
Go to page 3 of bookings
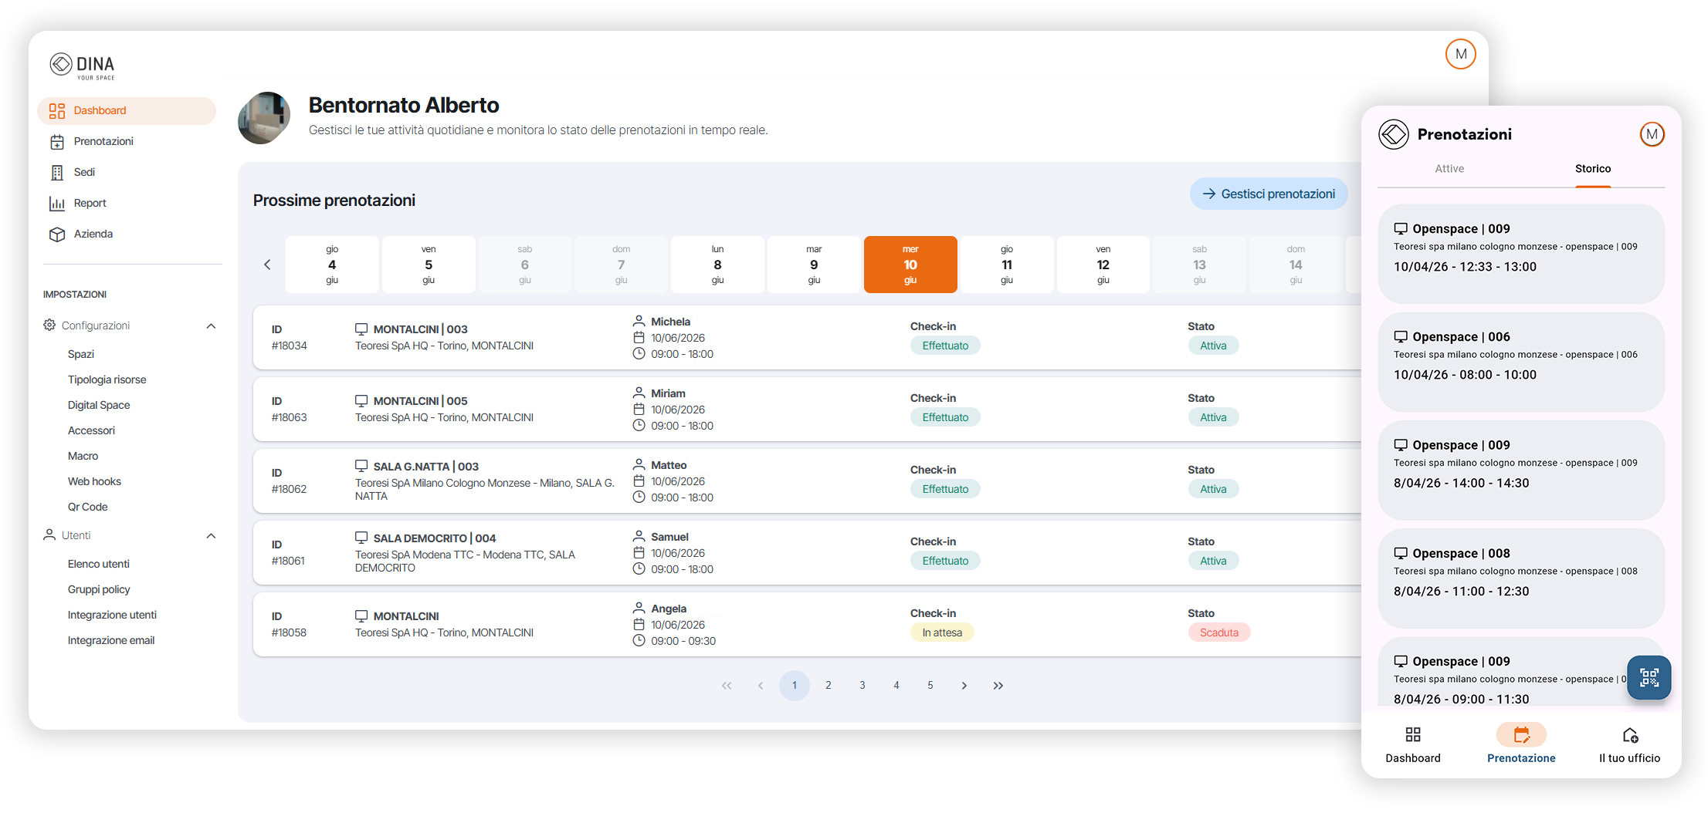pyautogui.click(x=862, y=686)
